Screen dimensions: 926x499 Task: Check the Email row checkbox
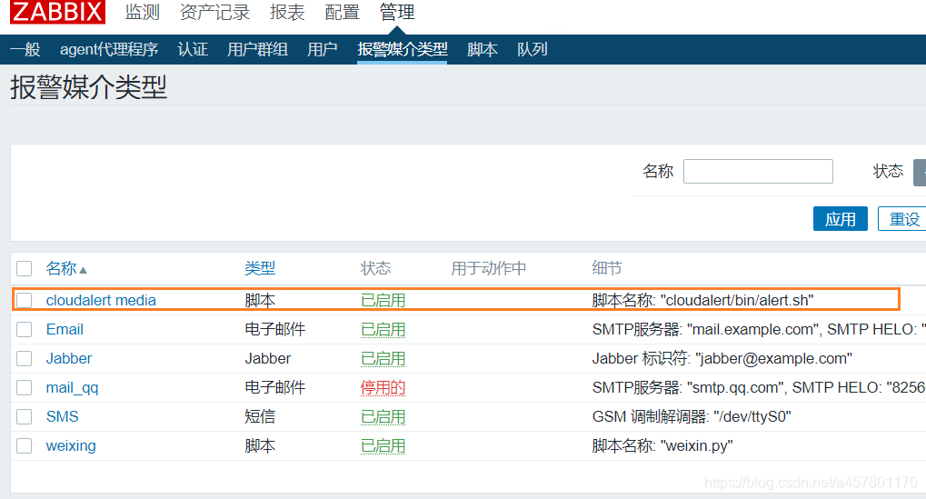click(25, 330)
